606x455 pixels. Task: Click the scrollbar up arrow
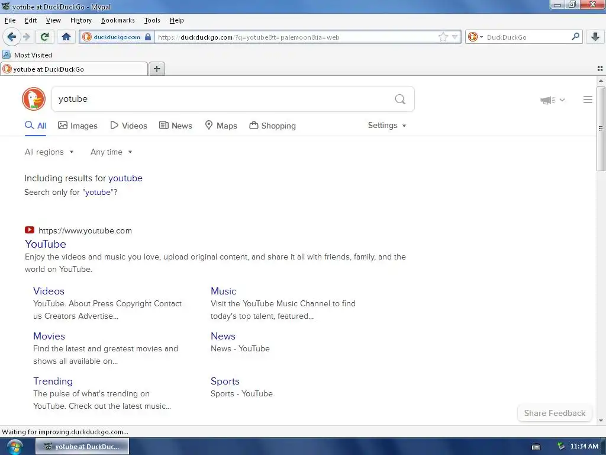pyautogui.click(x=601, y=81)
